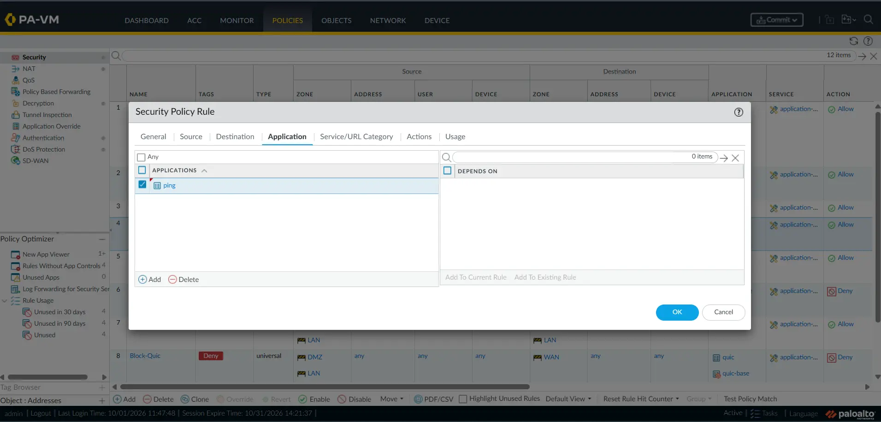Click the search icon in Depends On panel
This screenshot has height=422, width=881.
pyautogui.click(x=446, y=158)
